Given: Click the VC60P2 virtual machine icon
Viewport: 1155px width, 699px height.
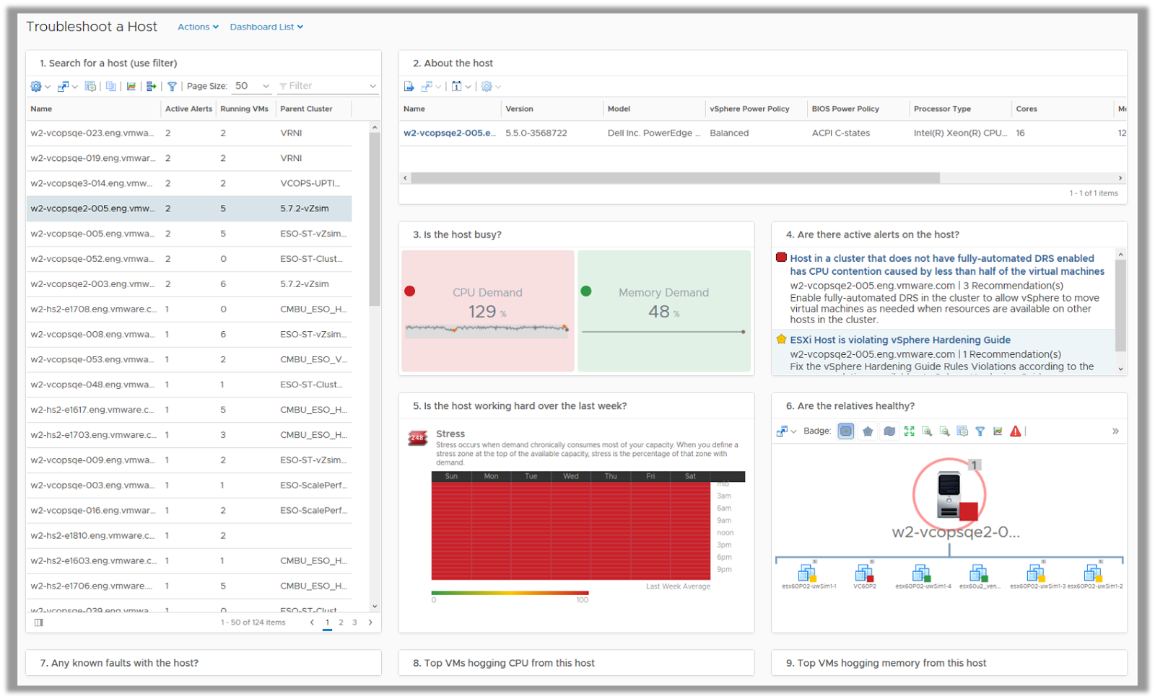Looking at the screenshot, I should click(x=865, y=574).
